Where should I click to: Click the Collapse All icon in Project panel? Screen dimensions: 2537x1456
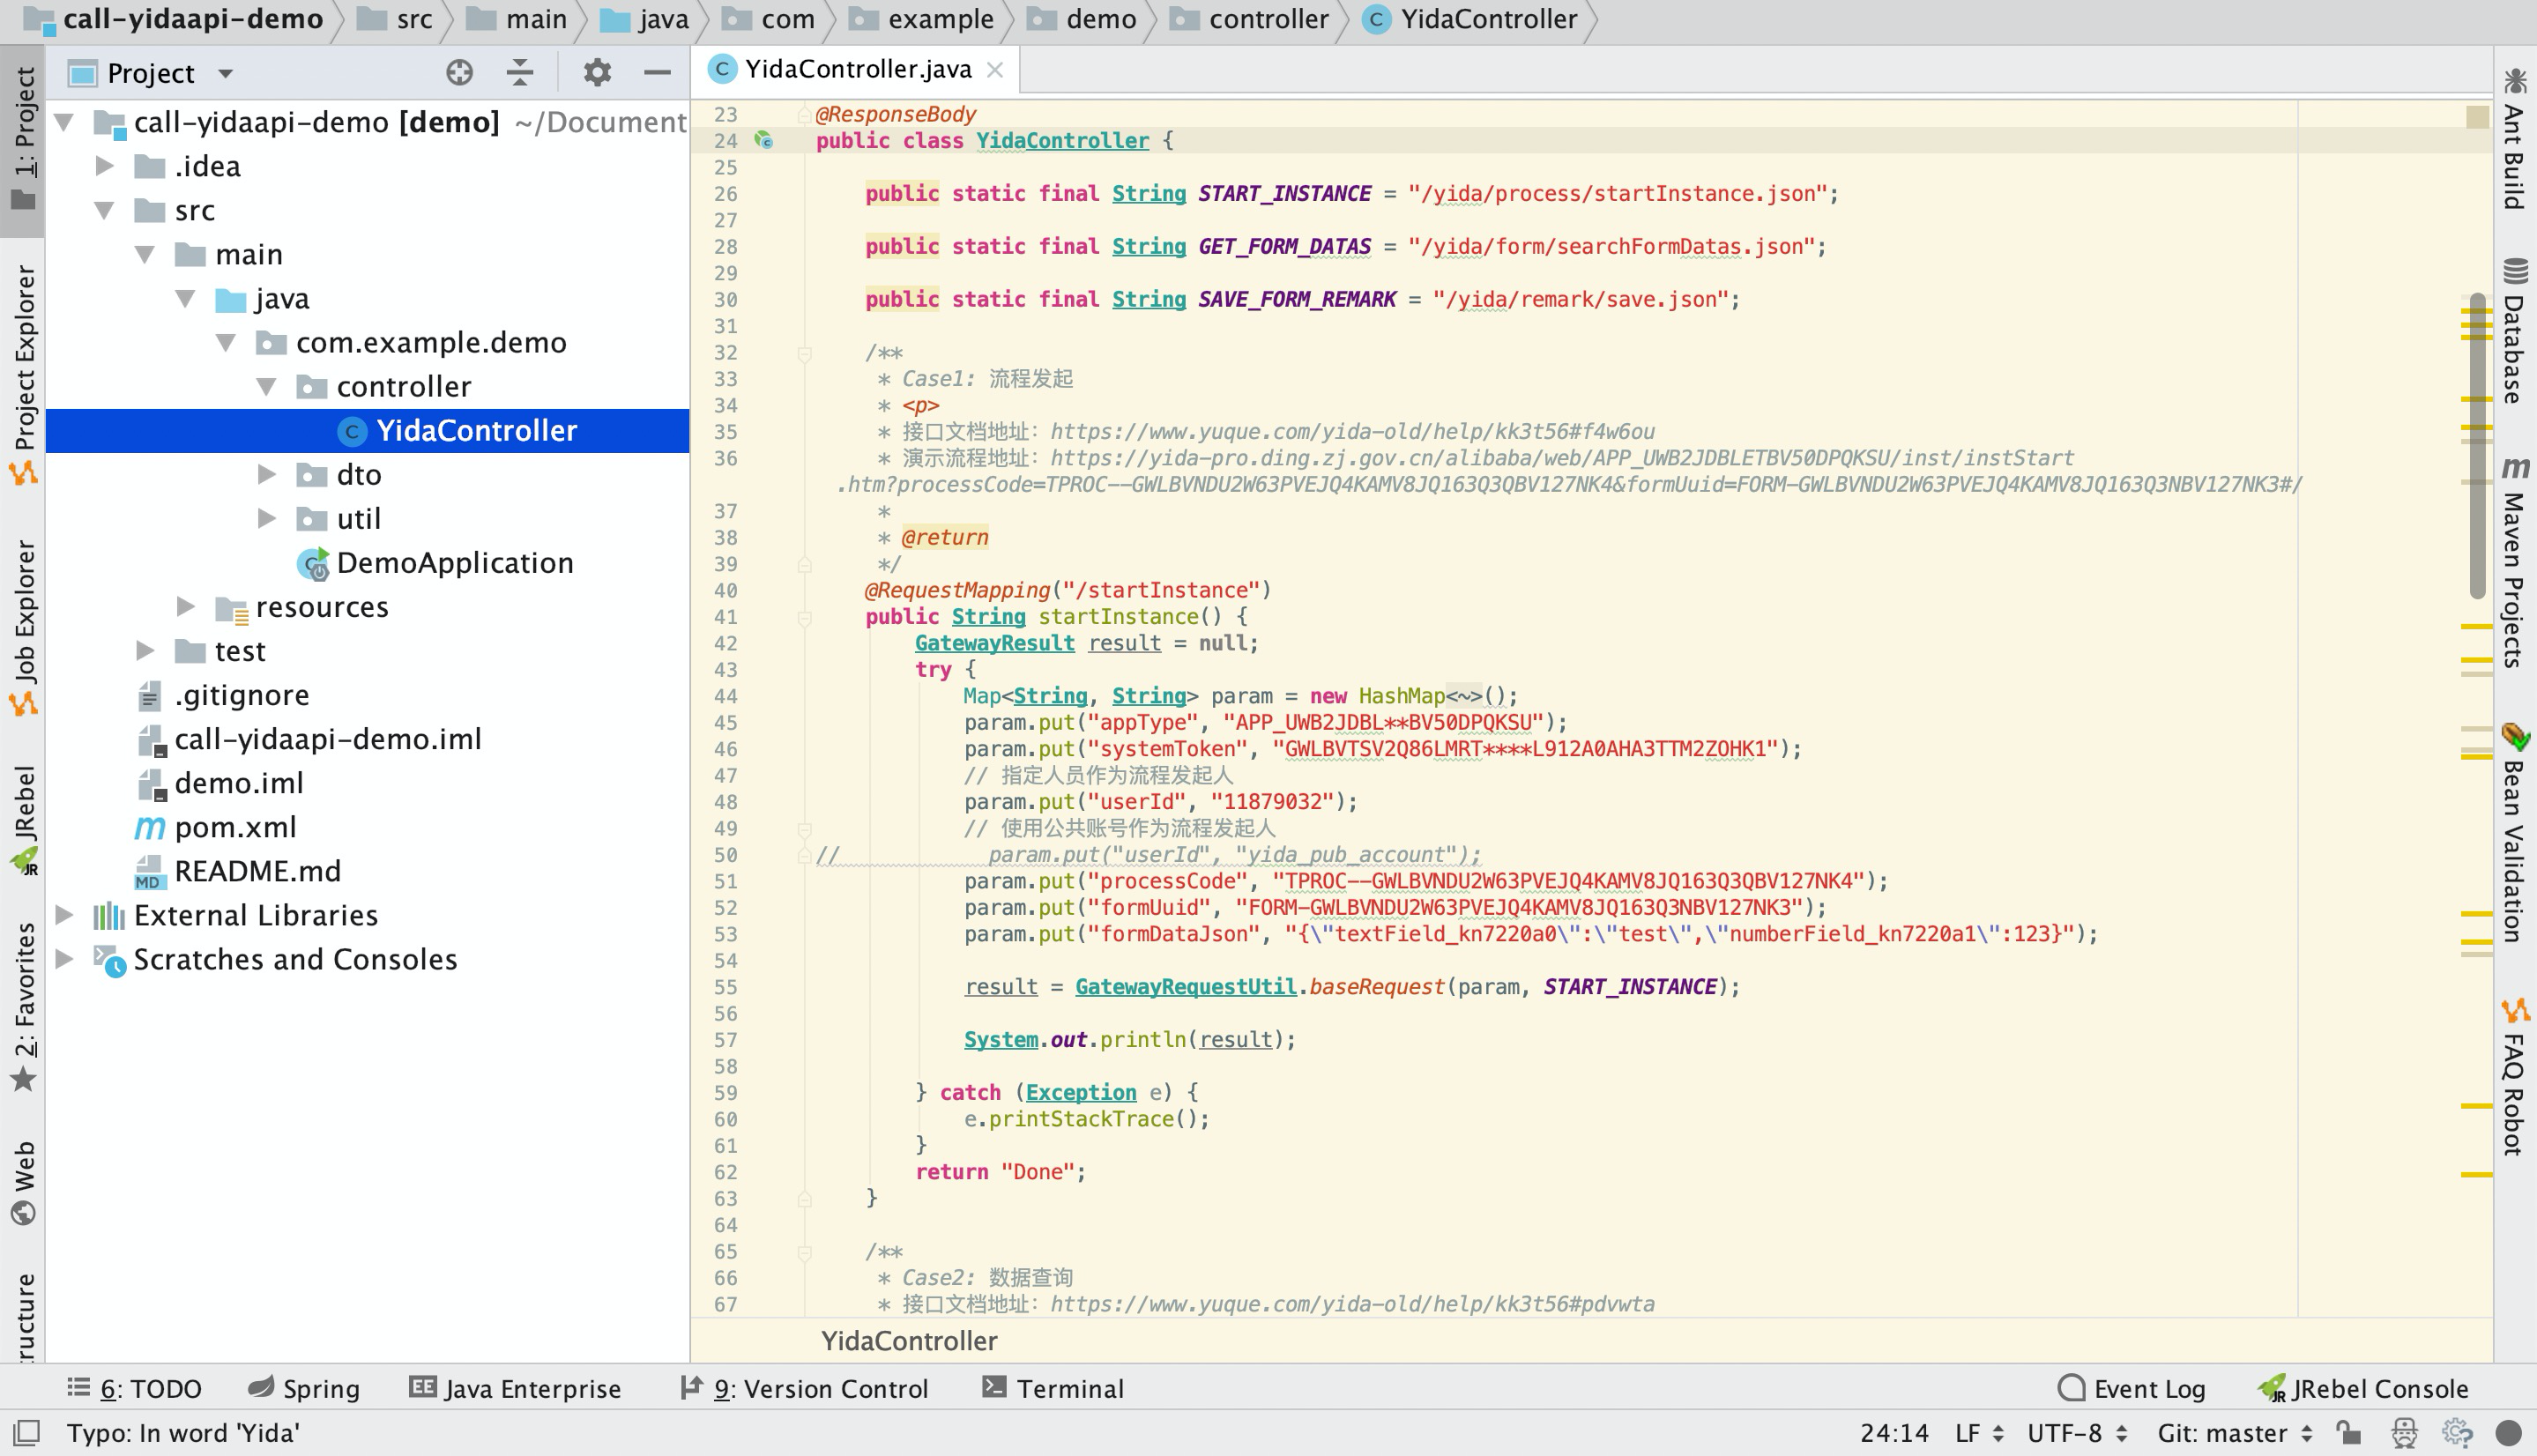pyautogui.click(x=520, y=72)
